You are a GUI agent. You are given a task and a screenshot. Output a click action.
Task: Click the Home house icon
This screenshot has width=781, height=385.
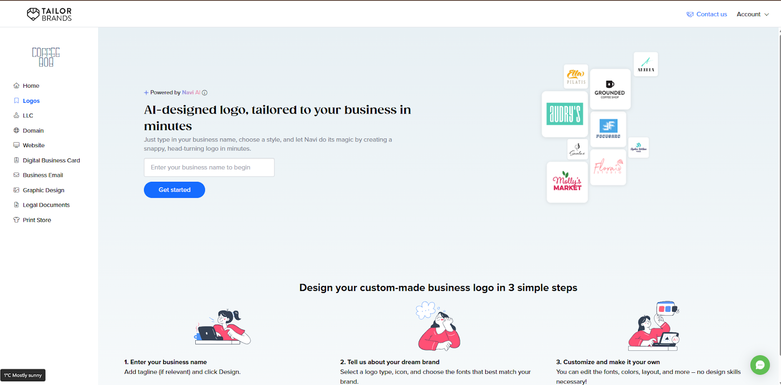click(17, 86)
